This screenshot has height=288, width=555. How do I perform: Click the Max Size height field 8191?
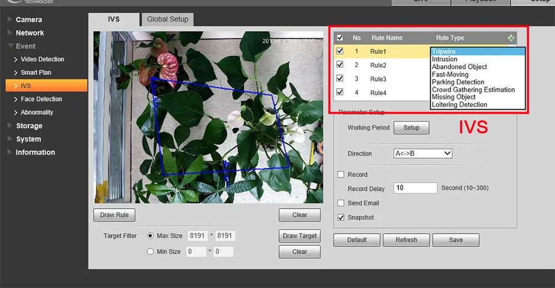click(224, 236)
